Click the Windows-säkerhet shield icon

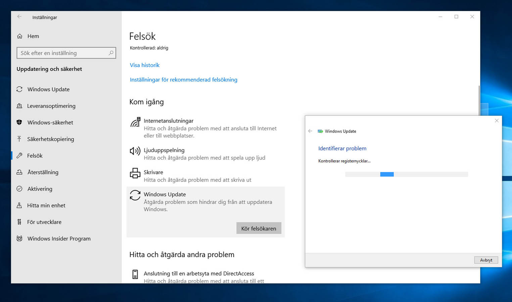coord(20,122)
